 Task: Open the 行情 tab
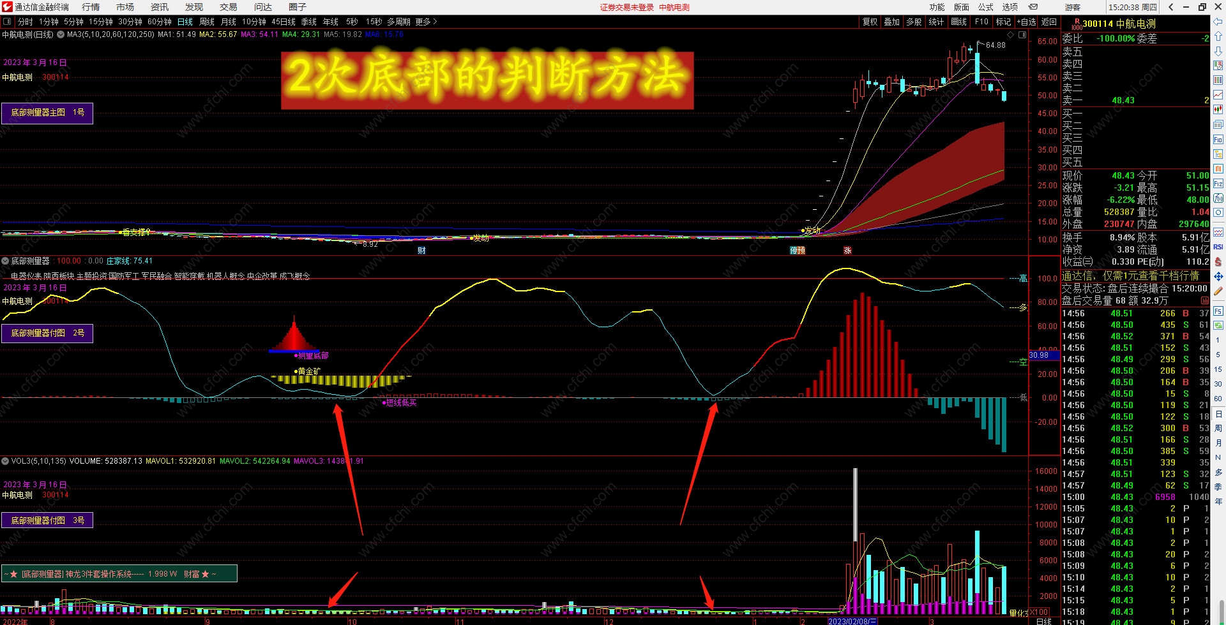[x=91, y=7]
